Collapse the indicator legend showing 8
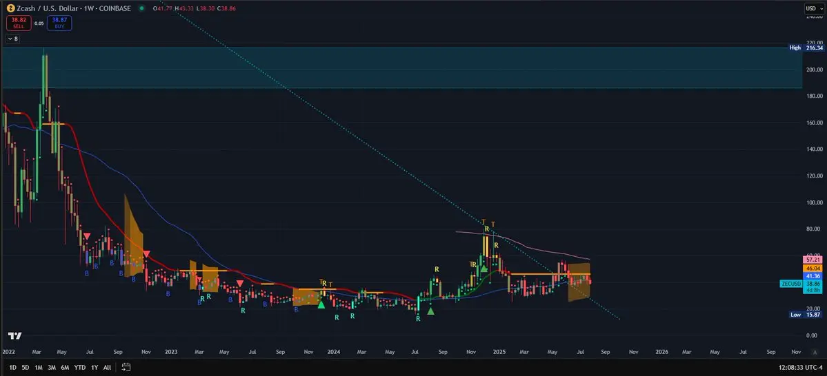The height and width of the screenshot is (376, 827). [12, 39]
